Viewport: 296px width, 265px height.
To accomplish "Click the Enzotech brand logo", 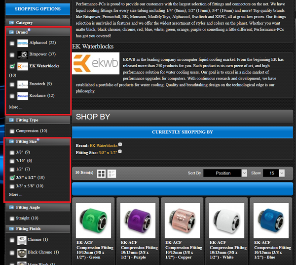I will (23, 85).
